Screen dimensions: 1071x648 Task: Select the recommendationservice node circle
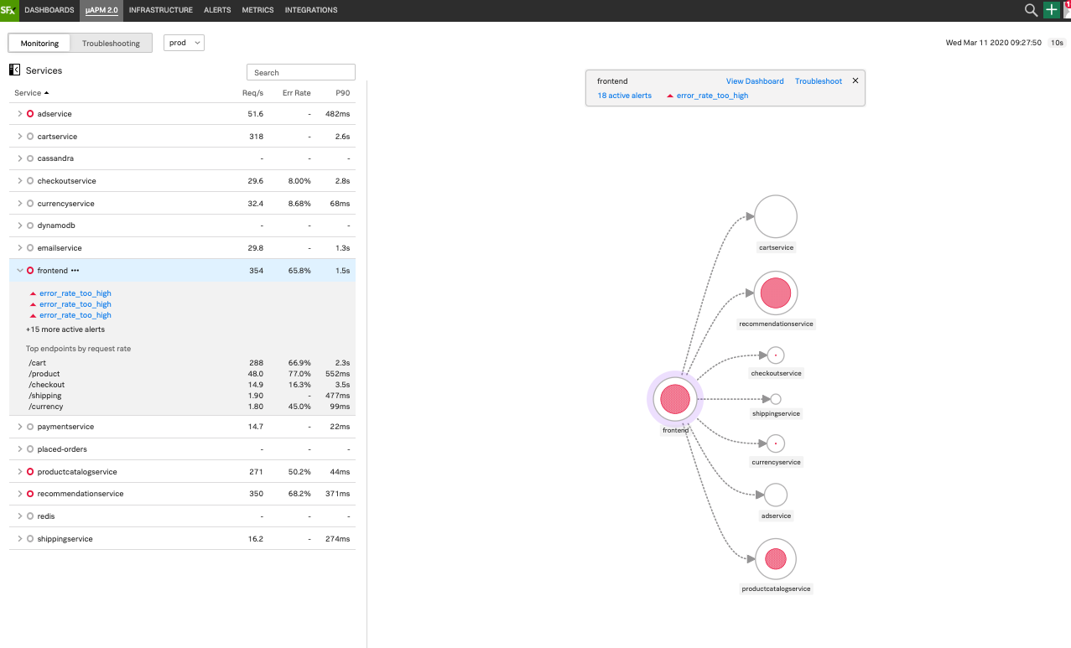[776, 293]
